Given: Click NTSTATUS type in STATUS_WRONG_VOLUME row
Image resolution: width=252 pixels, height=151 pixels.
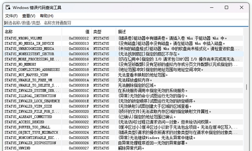Looking at the screenshot, I should click(101, 38).
